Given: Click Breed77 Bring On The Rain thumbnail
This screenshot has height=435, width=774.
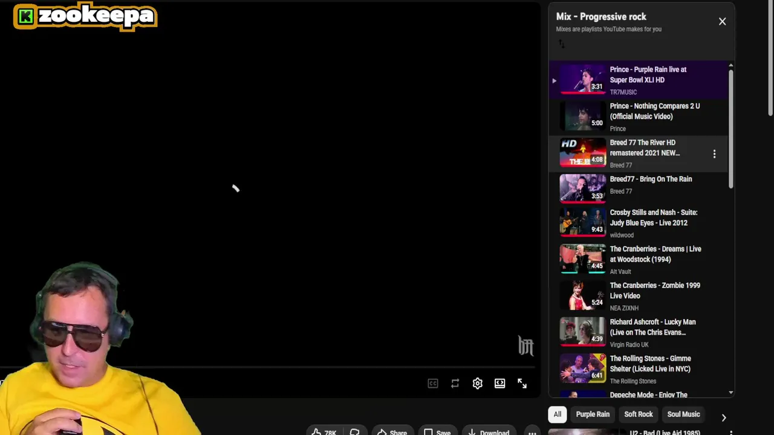Looking at the screenshot, I should 582,187.
